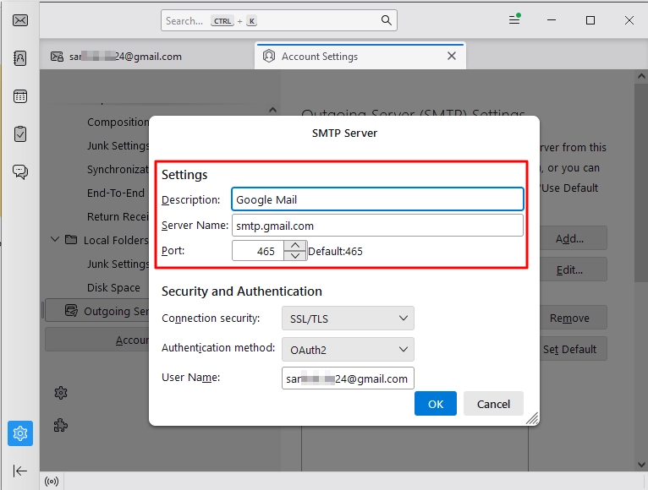Click the Add... button in settings

(574, 238)
